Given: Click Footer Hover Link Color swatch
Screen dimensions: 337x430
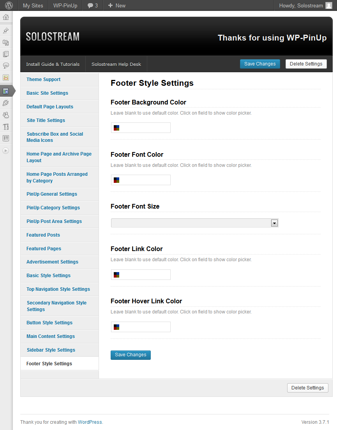Looking at the screenshot, I should click(116, 327).
